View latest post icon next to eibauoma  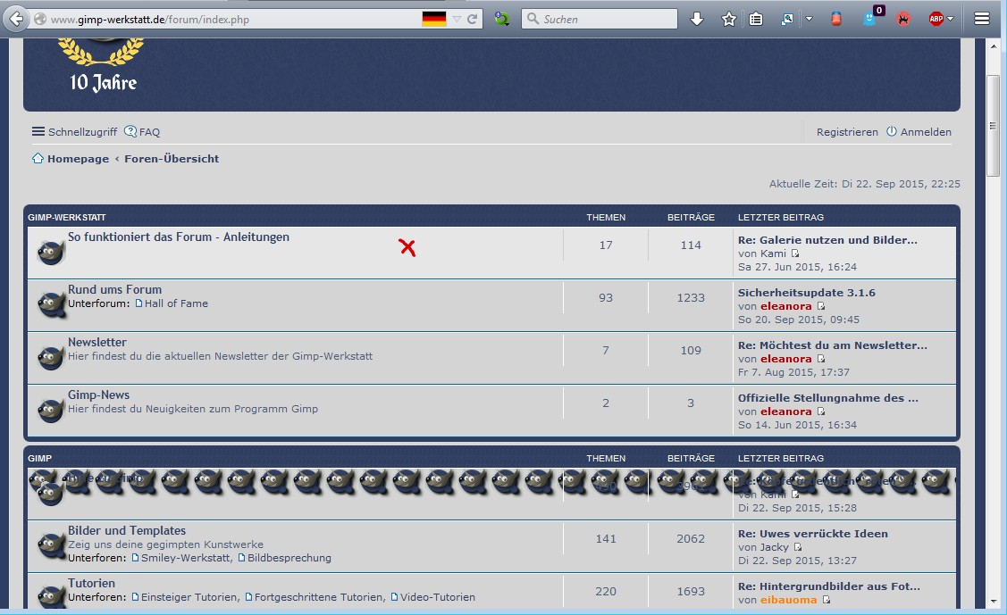point(827,600)
